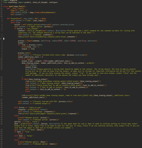This screenshot has height=148, width=142.
Task: Click the 'super().__init__()' call
Action: pyautogui.click(x=19, y=10)
